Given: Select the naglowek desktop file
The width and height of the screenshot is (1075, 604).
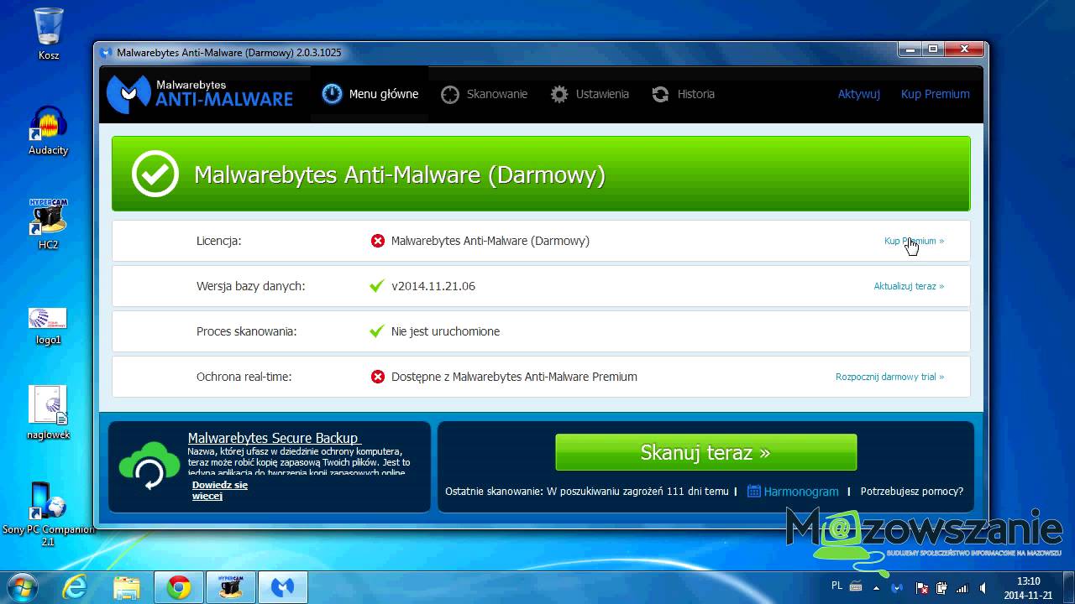Looking at the screenshot, I should [48, 413].
